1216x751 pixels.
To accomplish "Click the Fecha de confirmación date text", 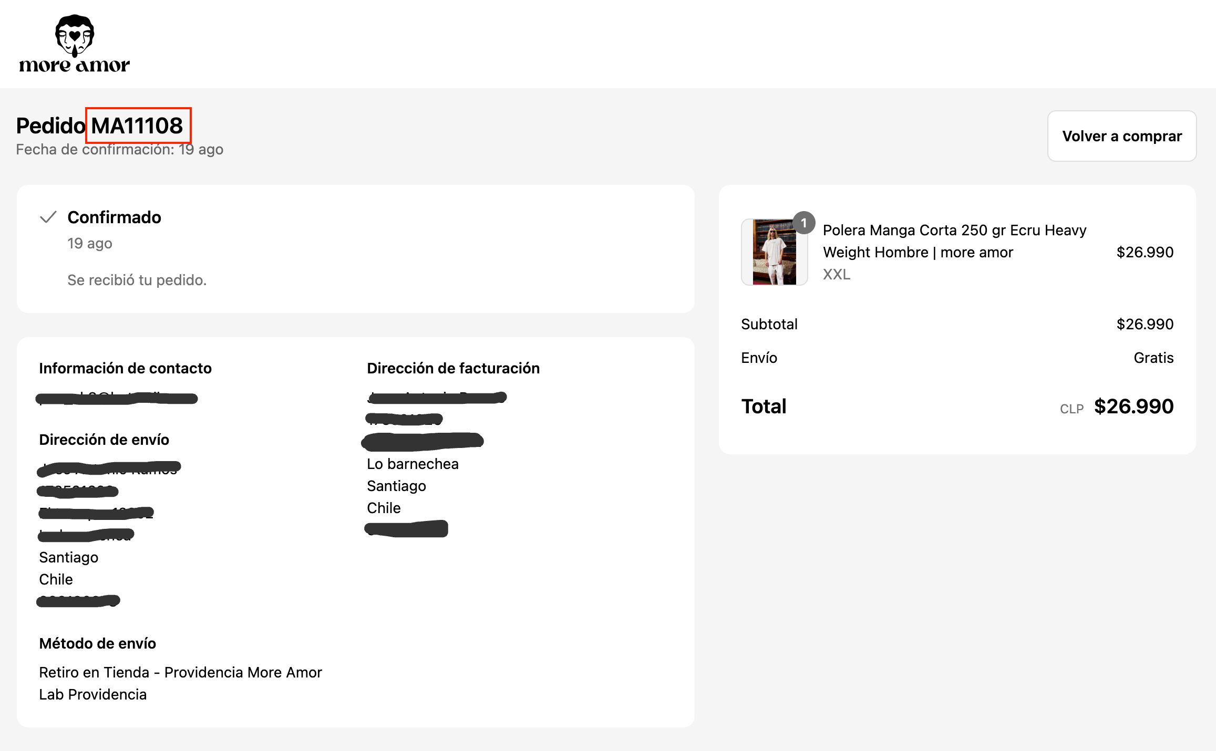I will (x=119, y=150).
